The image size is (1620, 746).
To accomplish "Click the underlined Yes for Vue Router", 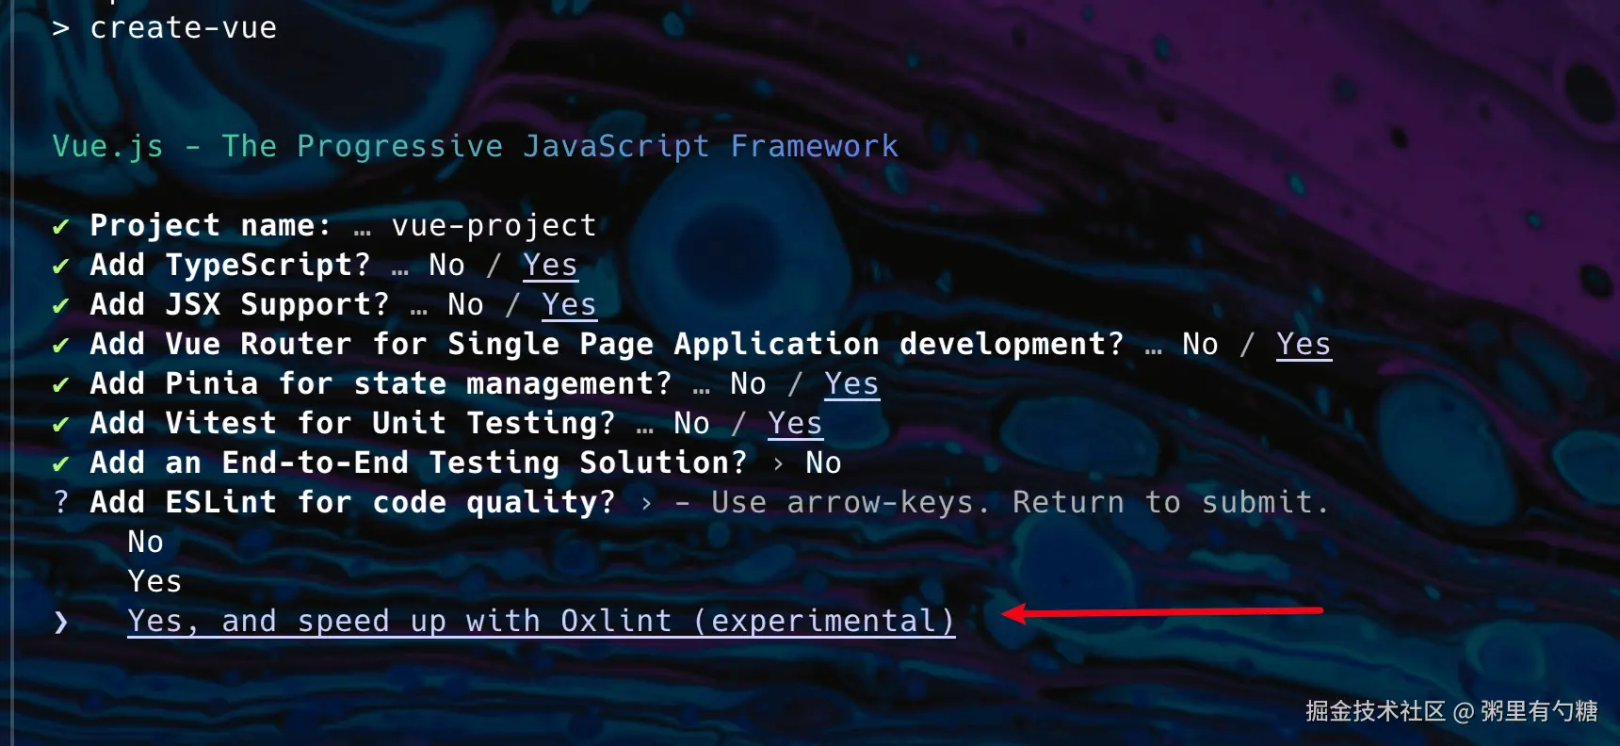I will [x=1304, y=345].
